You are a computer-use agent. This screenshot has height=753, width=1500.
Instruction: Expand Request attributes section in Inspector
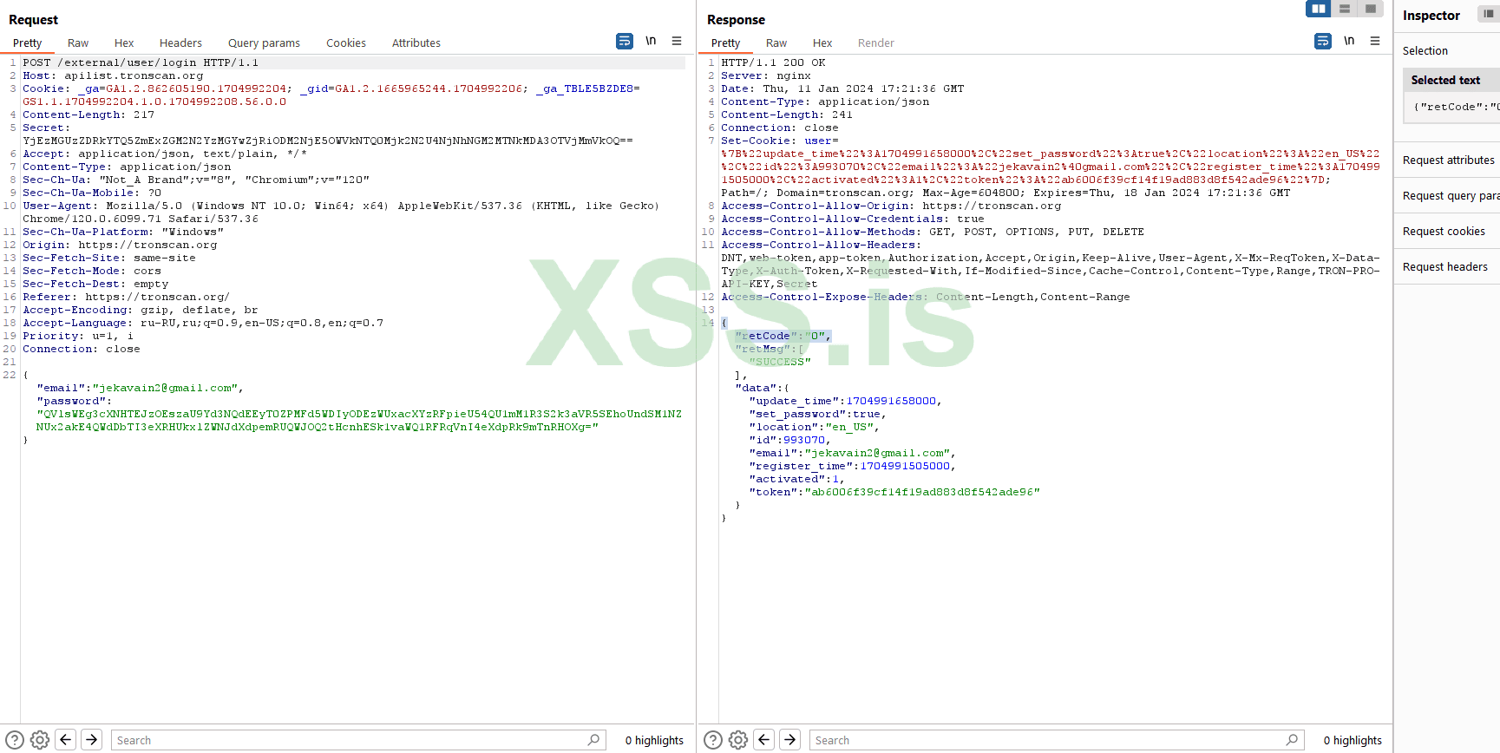tap(1448, 160)
